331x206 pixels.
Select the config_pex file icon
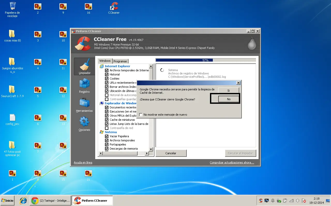pos(12,117)
